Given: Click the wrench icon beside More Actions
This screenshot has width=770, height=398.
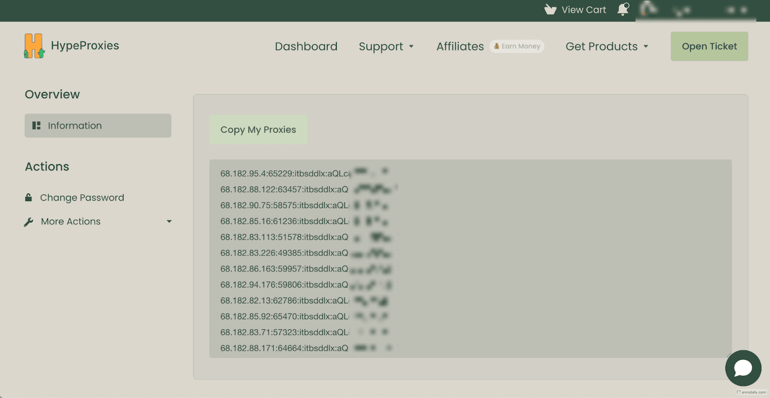Looking at the screenshot, I should pos(28,222).
